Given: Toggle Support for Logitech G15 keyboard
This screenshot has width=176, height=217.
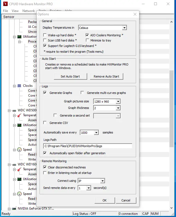Looking at the screenshot, I should pos(45,46).
